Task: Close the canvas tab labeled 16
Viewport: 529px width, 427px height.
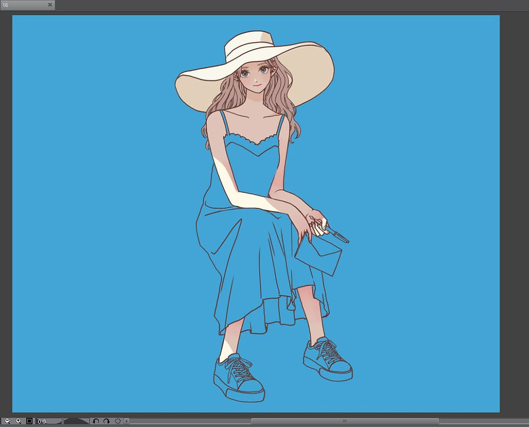Action: 50,5
